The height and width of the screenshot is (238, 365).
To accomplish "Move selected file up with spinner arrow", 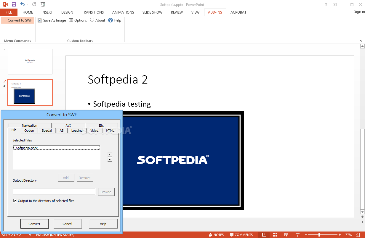I will (110, 155).
